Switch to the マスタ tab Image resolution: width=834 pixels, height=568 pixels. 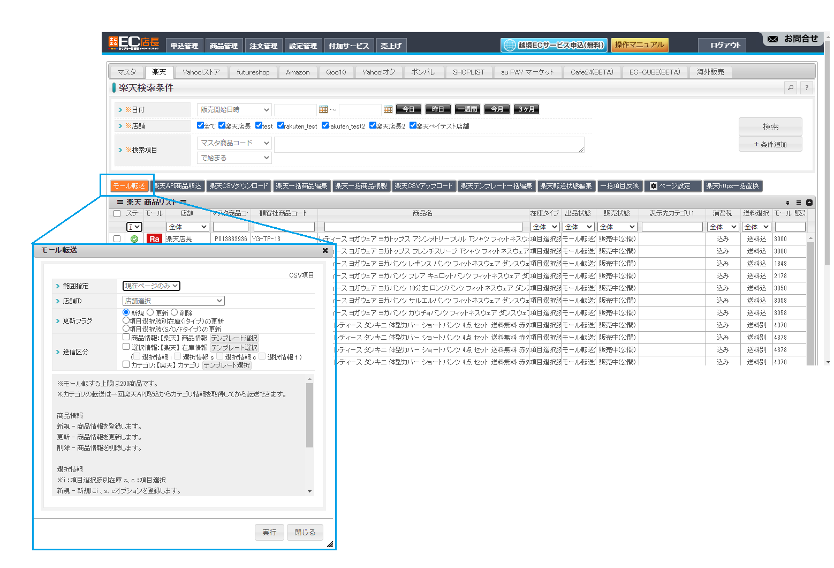pos(127,72)
